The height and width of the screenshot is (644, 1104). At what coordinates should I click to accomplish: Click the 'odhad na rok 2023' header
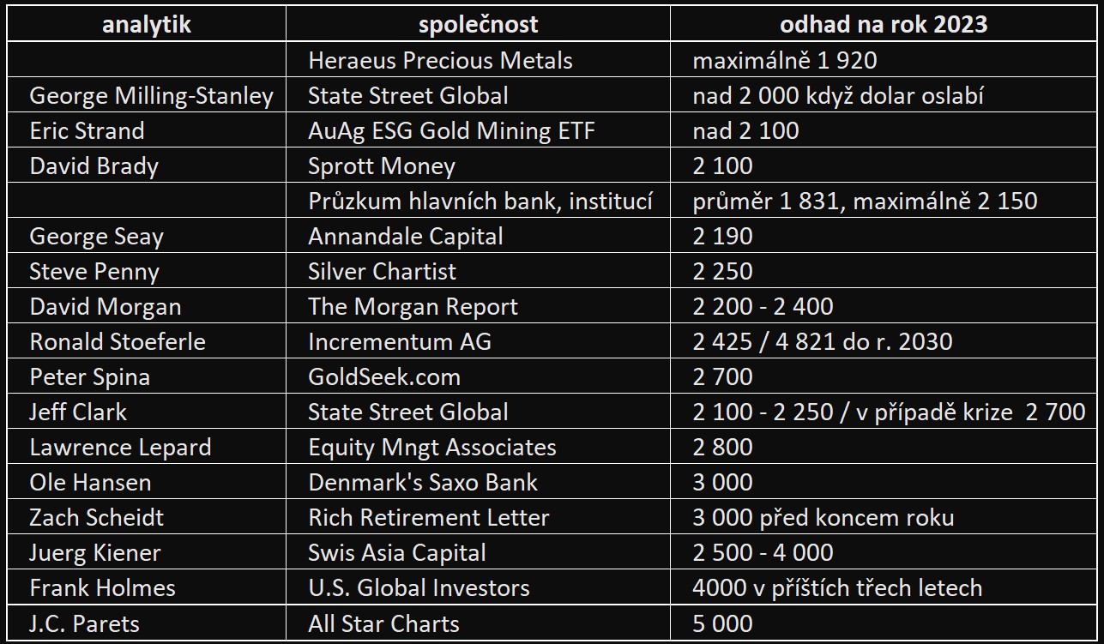884,24
